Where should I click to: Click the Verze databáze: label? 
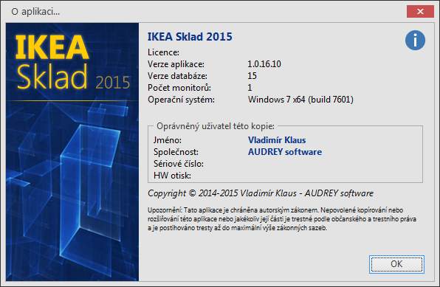(177, 76)
